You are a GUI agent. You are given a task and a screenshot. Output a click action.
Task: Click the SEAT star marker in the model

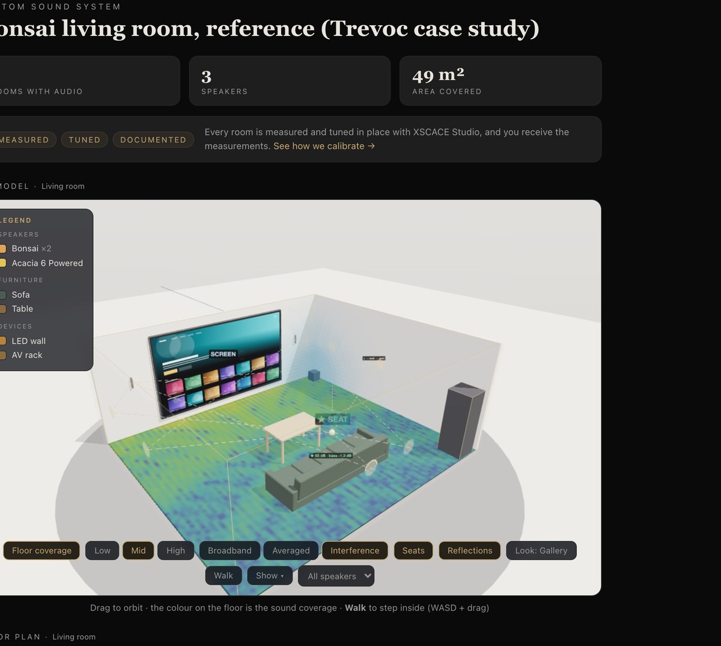(333, 419)
